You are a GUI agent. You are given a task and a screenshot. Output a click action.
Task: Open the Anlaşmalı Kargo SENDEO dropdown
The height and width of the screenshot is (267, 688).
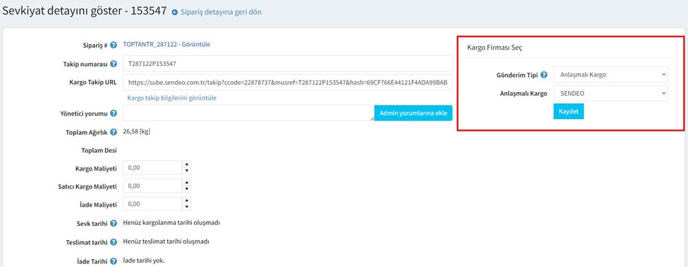[610, 94]
